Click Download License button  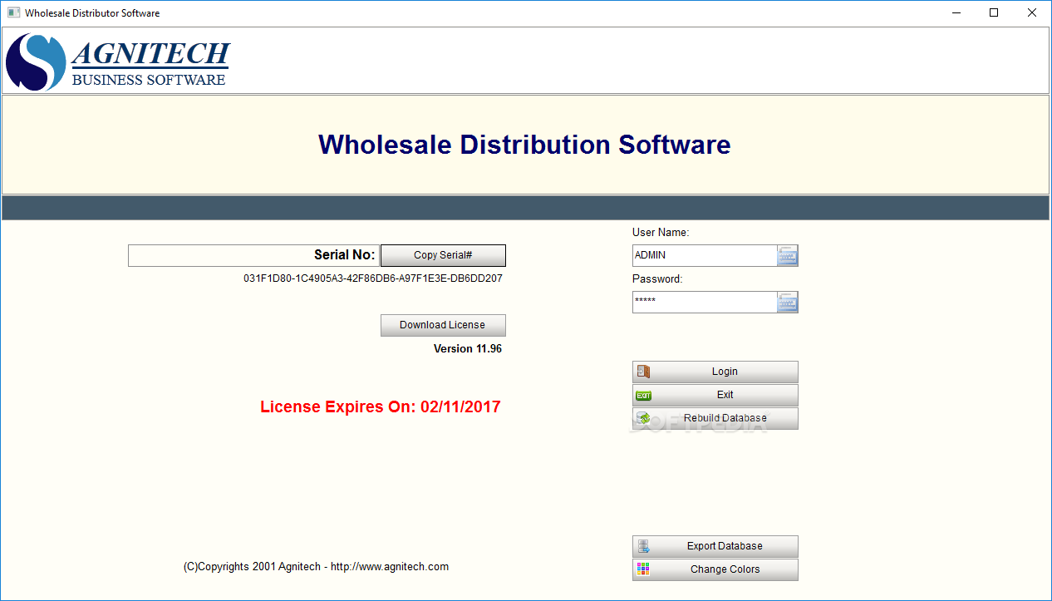[x=443, y=325]
